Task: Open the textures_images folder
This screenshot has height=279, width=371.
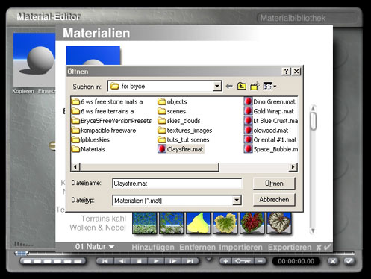Action: pos(185,131)
